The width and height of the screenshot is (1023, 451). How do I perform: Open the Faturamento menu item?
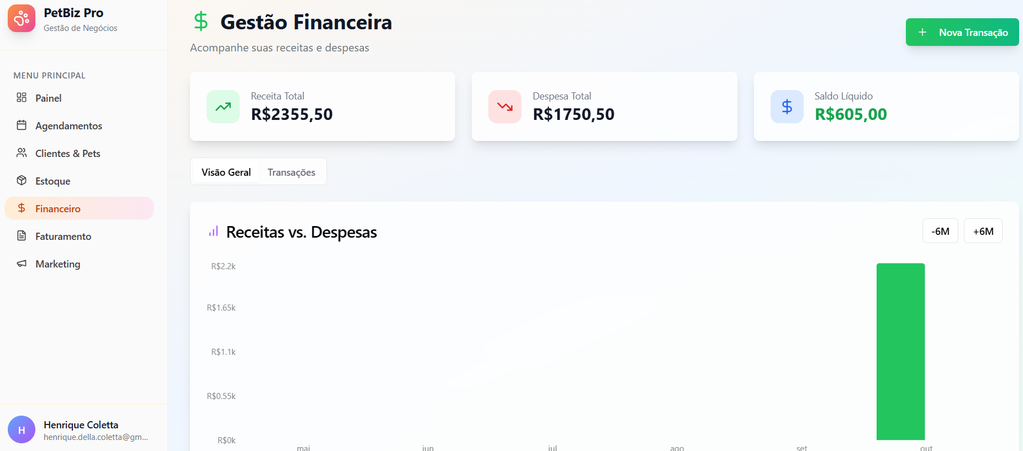(x=63, y=237)
